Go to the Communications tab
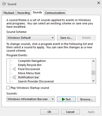102x116 pixels. click(x=55, y=13)
